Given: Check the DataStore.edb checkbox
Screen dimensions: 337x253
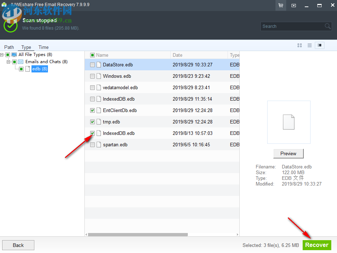Looking at the screenshot, I should [92, 65].
